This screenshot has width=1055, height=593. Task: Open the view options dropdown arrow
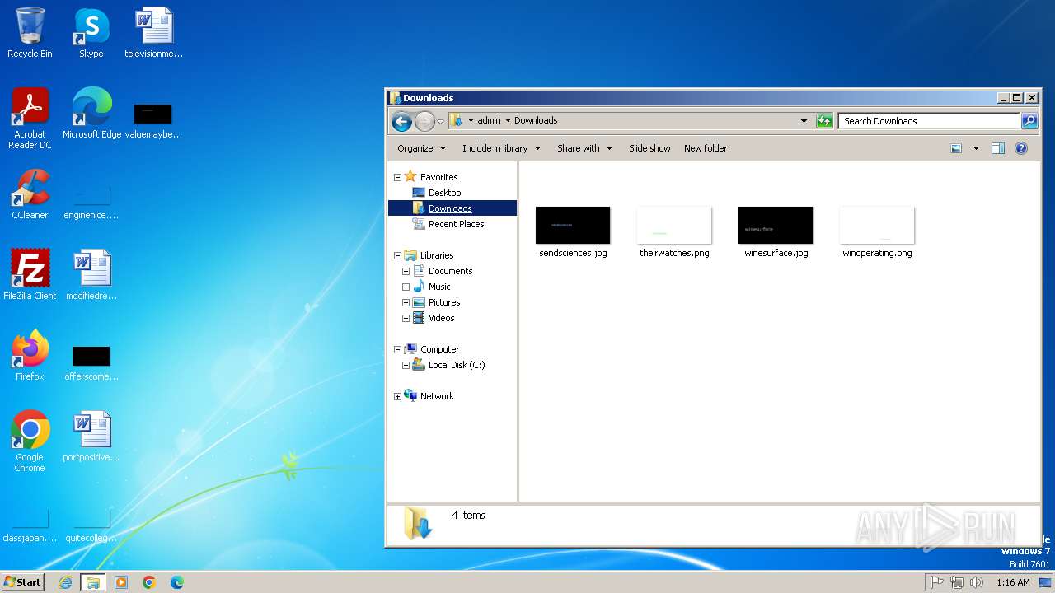point(976,148)
